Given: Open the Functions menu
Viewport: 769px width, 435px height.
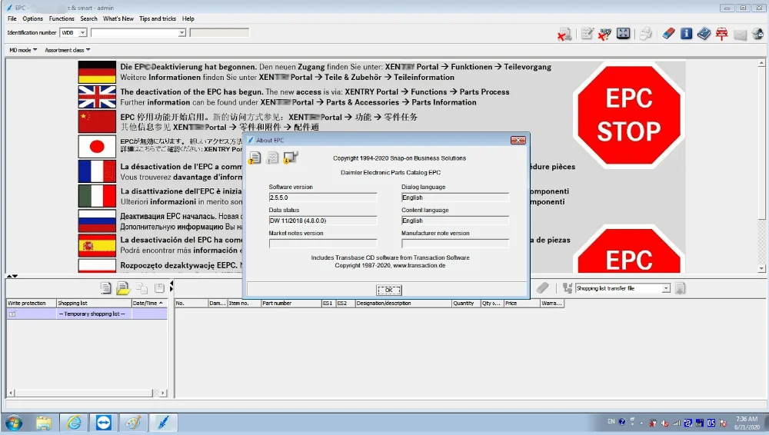Looking at the screenshot, I should click(x=62, y=18).
